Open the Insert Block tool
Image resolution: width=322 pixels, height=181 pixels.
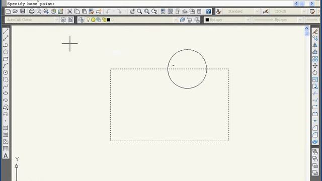(x=6, y=107)
